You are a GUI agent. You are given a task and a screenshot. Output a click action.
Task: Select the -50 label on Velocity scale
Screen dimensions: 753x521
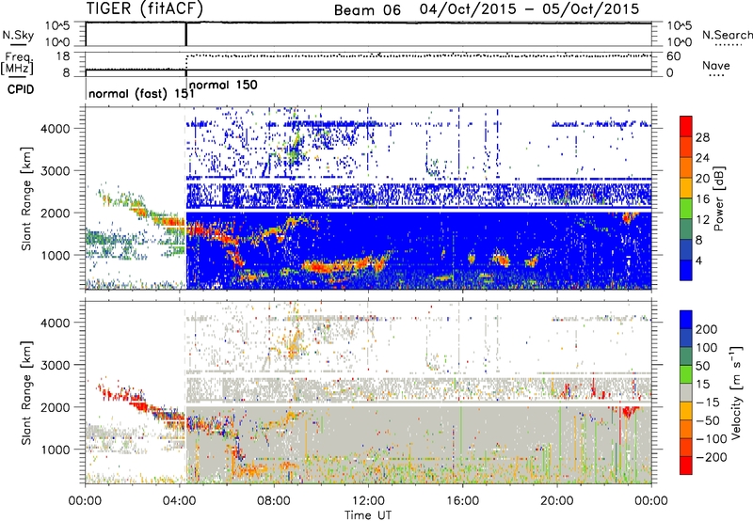708,420
